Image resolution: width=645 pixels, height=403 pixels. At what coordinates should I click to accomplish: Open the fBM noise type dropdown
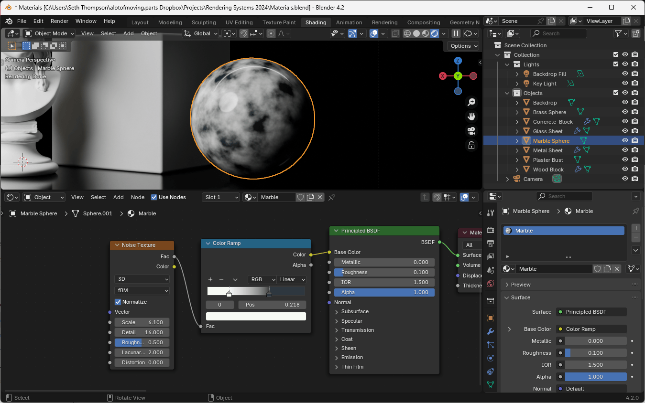click(142, 290)
